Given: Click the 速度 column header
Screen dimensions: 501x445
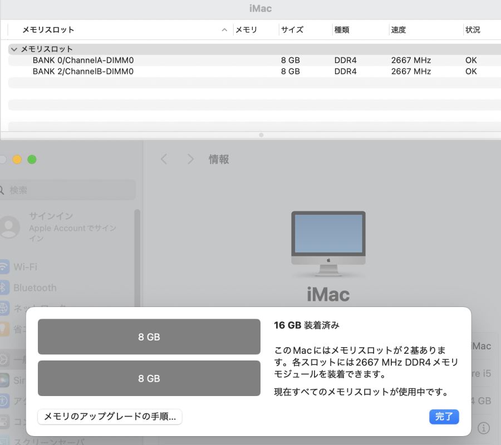Looking at the screenshot, I should tap(399, 29).
